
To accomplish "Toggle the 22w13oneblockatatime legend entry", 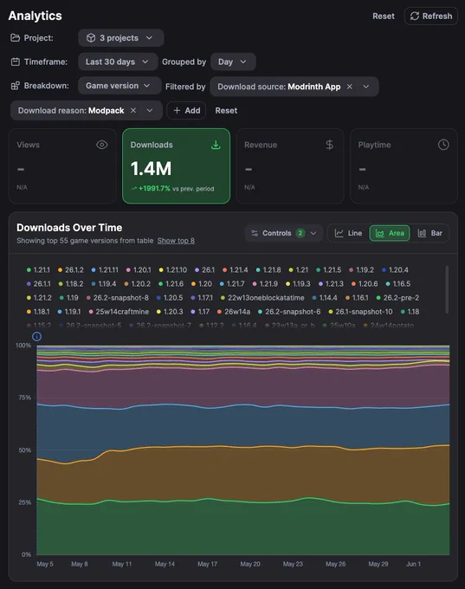I will point(262,298).
